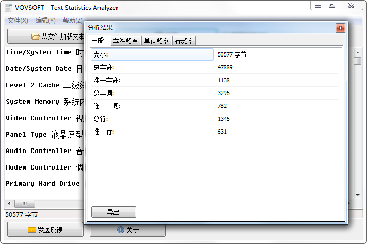Close the 分析结果 dialog
This screenshot has width=367, height=244.
(340, 28)
